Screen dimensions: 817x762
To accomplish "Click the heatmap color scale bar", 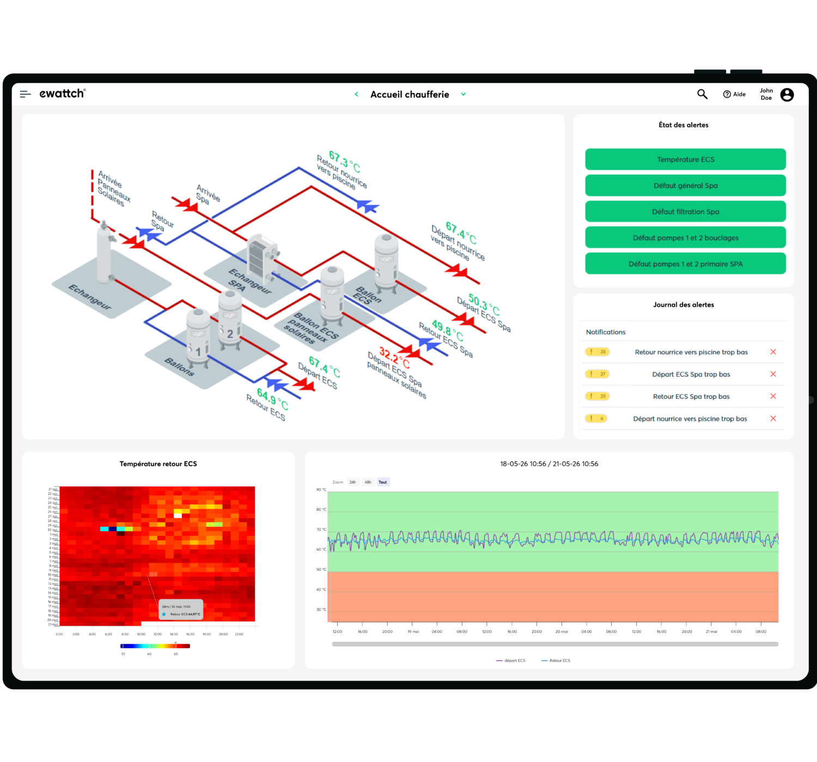I will click(155, 646).
